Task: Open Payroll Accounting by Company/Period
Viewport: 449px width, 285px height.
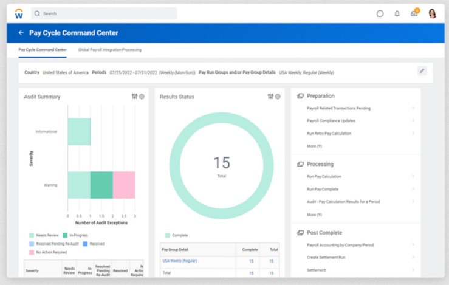Action: point(340,245)
